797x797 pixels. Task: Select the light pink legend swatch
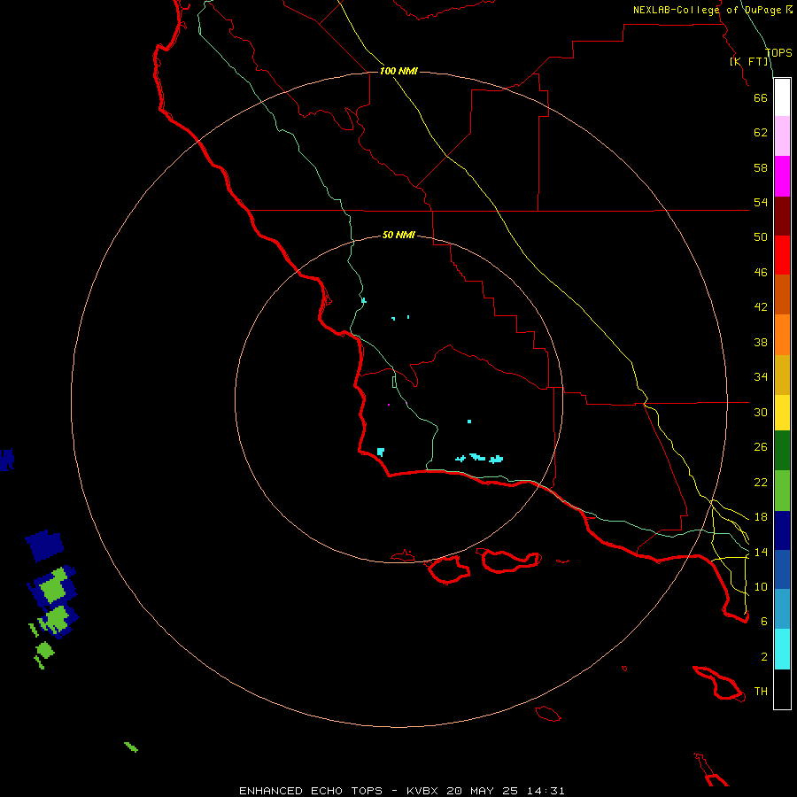point(782,136)
